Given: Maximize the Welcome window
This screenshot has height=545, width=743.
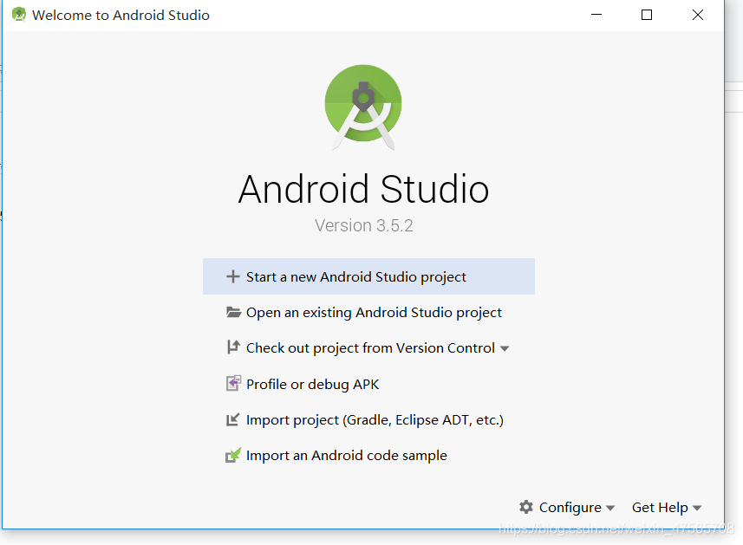Looking at the screenshot, I should (647, 15).
